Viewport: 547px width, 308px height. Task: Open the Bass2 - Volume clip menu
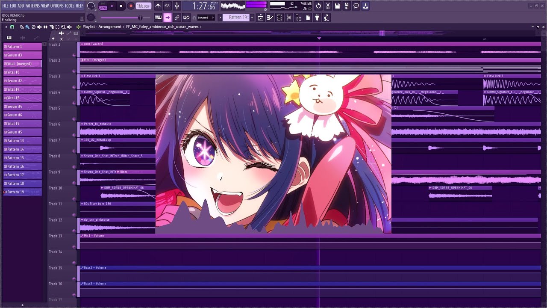(x=82, y=268)
